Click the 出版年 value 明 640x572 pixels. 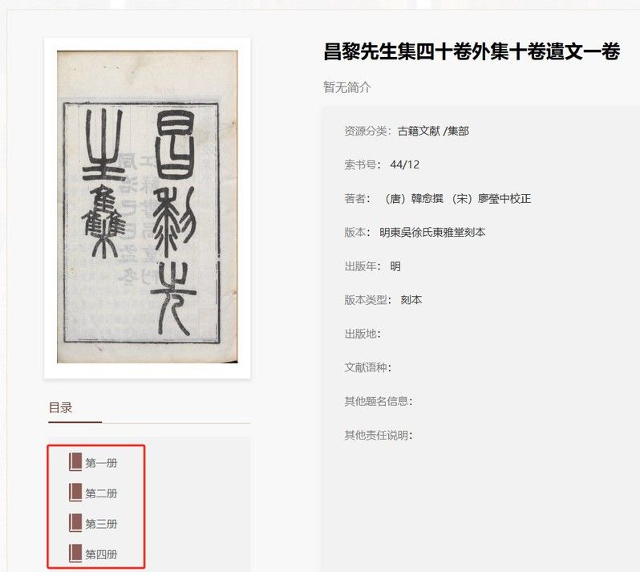click(395, 266)
